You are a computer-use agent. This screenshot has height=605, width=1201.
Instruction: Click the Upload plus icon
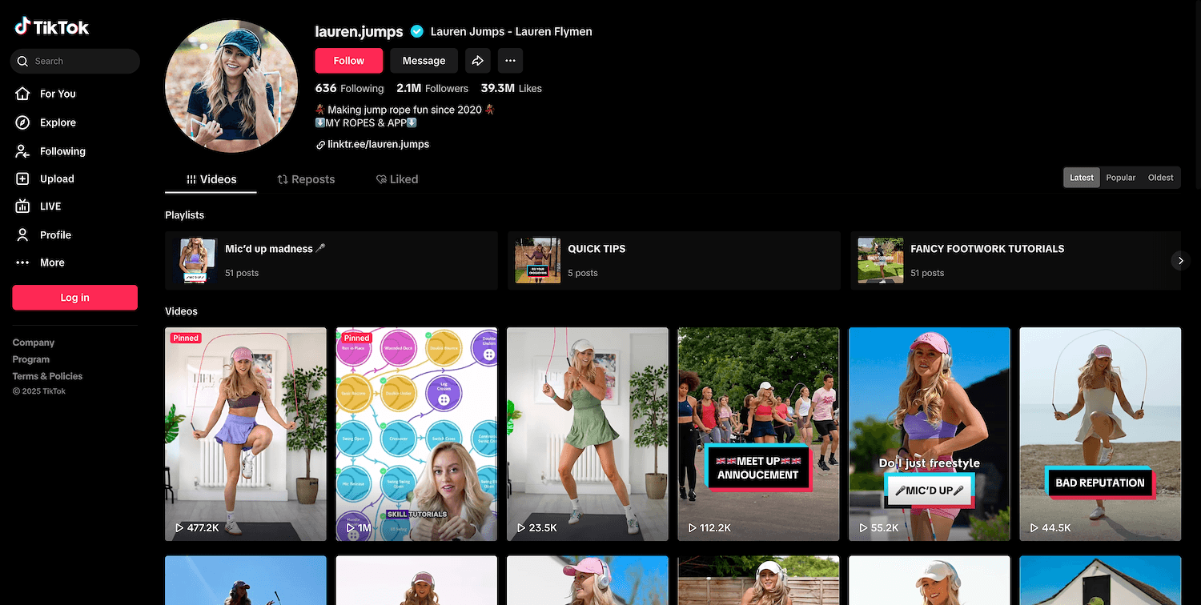coord(23,179)
